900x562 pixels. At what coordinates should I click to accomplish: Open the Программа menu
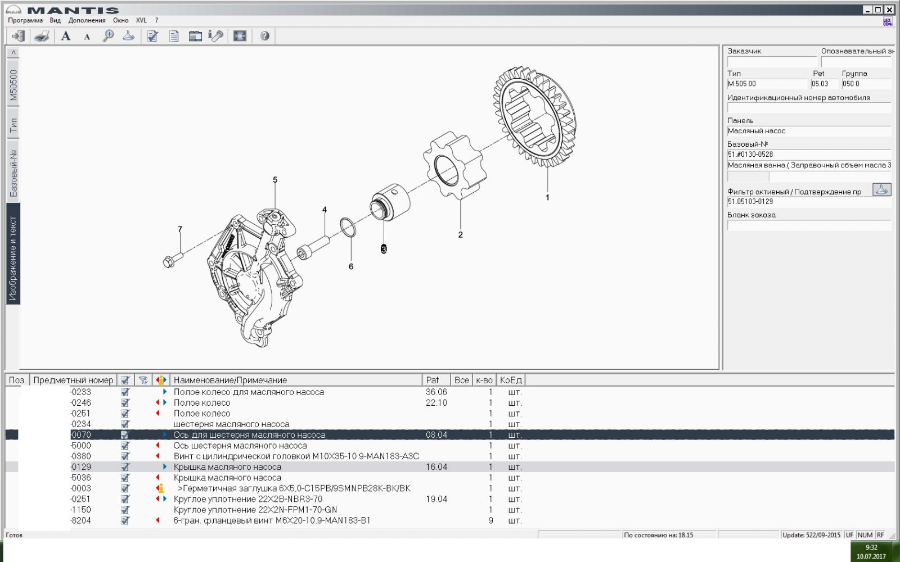25,20
